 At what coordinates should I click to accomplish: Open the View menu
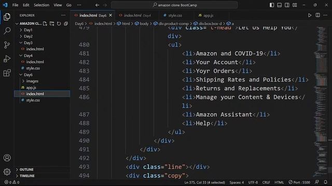coord(58,5)
